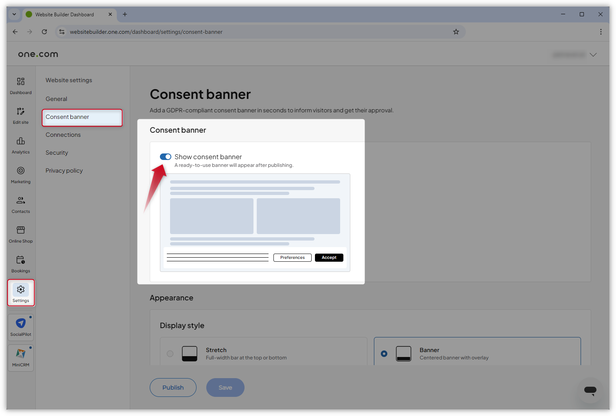Launch the SocialPilot integration

coord(20,327)
